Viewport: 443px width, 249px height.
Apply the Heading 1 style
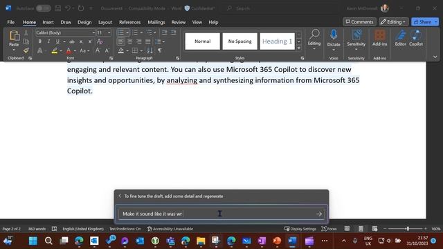click(277, 41)
